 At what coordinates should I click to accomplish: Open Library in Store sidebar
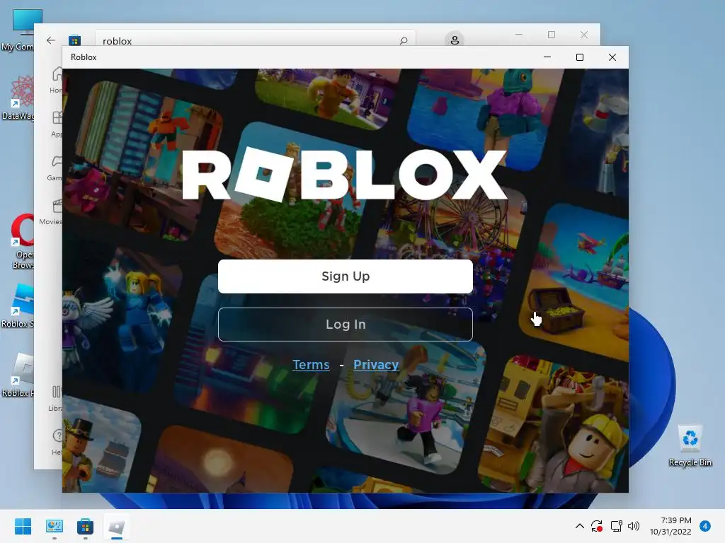coord(55,398)
